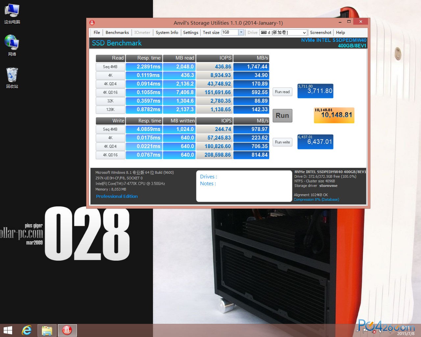Click the write score 6,437.01 box
Image resolution: width=421 pixels, height=337 pixels.
tap(315, 142)
